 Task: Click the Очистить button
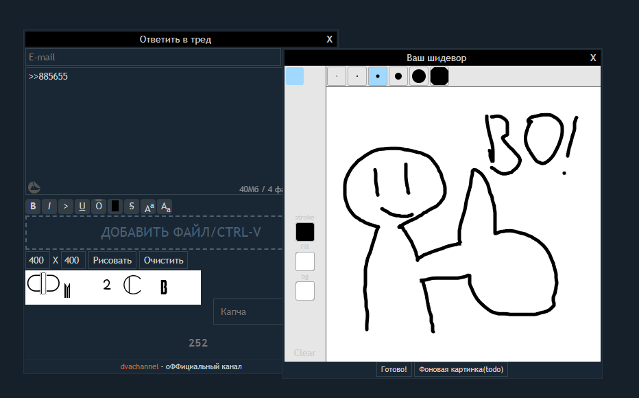[163, 260]
